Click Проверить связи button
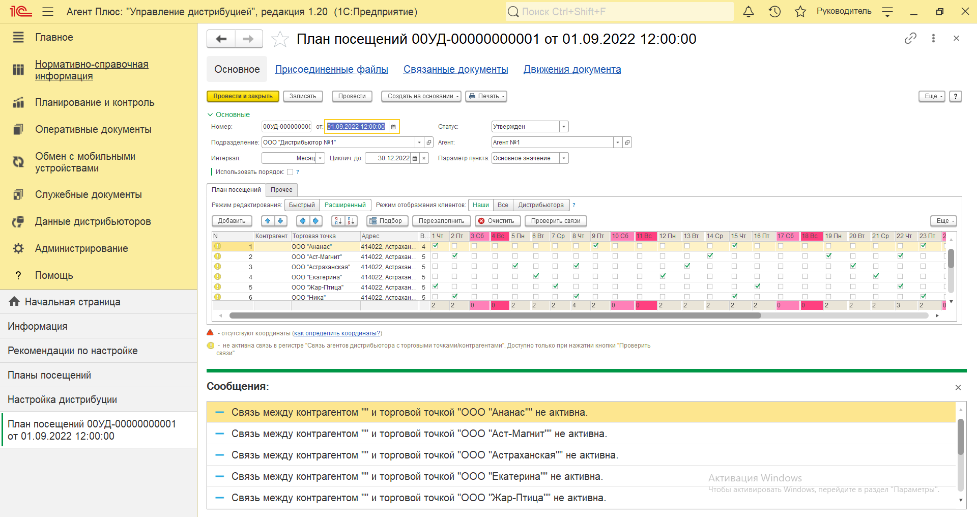Image resolution: width=977 pixels, height=517 pixels. pos(556,221)
